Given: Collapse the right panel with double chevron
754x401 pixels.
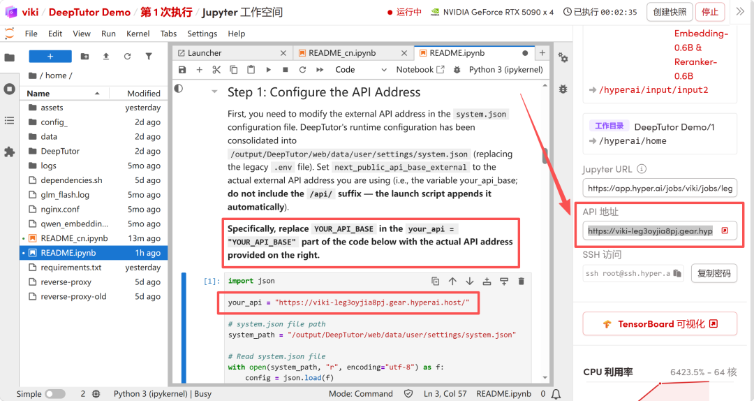Looking at the screenshot, I should tap(740, 12).
